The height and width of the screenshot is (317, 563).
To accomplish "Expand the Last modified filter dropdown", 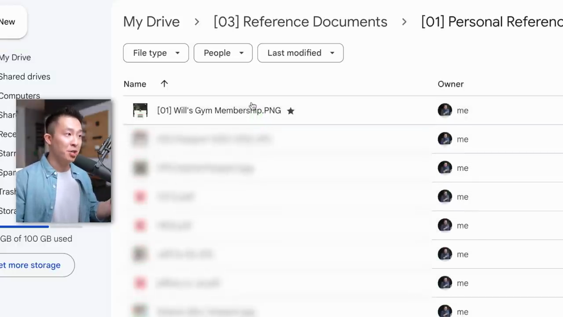I will click(300, 53).
